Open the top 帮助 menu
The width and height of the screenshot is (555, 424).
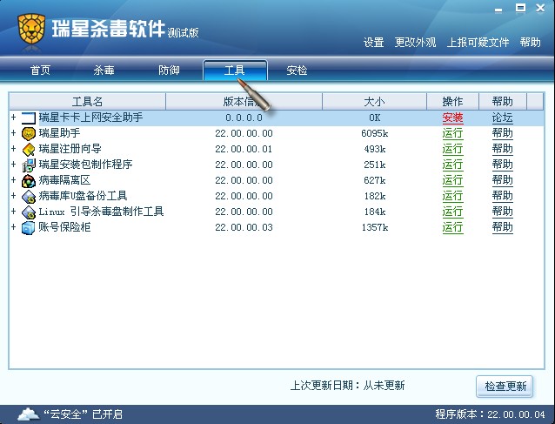point(531,43)
